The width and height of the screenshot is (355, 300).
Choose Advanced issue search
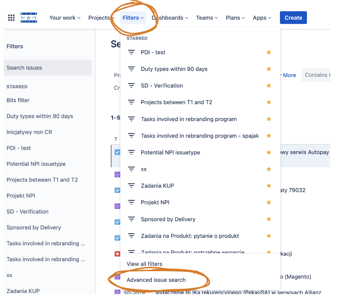(x=156, y=280)
